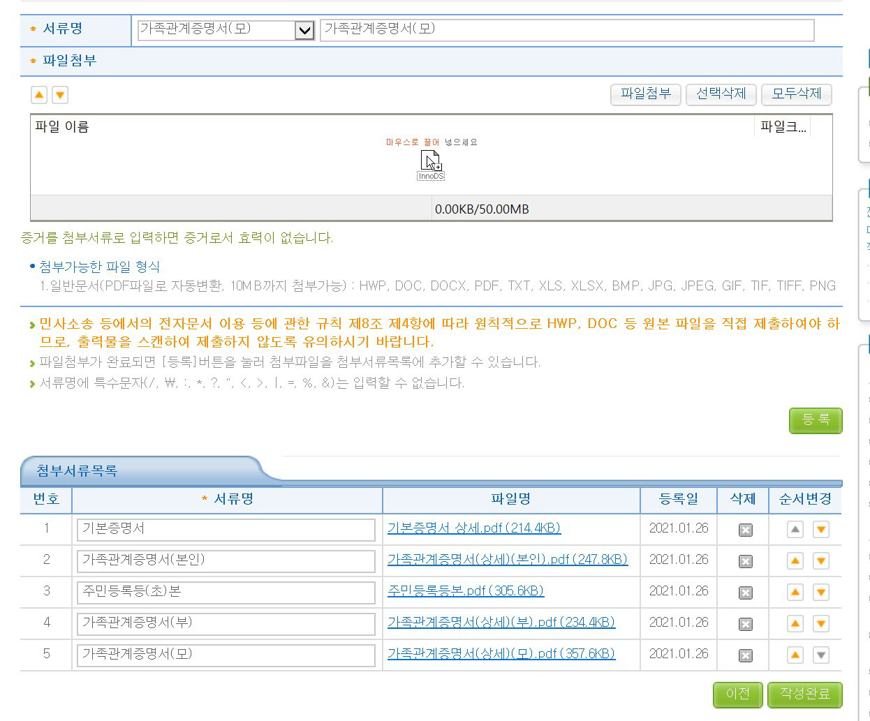This screenshot has height=721, width=870.
Task: Open 가족관계증명서(상세)(부).pdf link
Action: 501,623
